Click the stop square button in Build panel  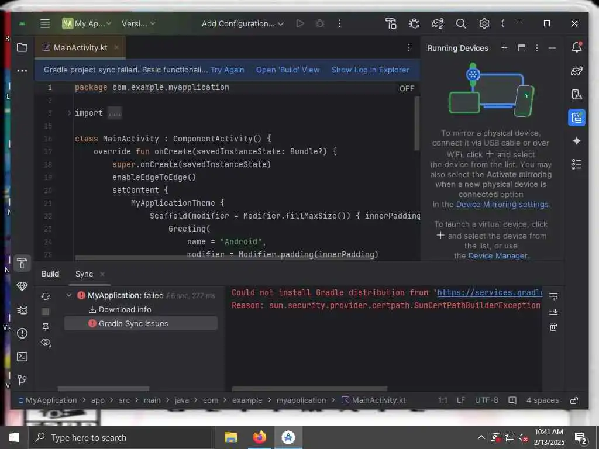click(46, 312)
